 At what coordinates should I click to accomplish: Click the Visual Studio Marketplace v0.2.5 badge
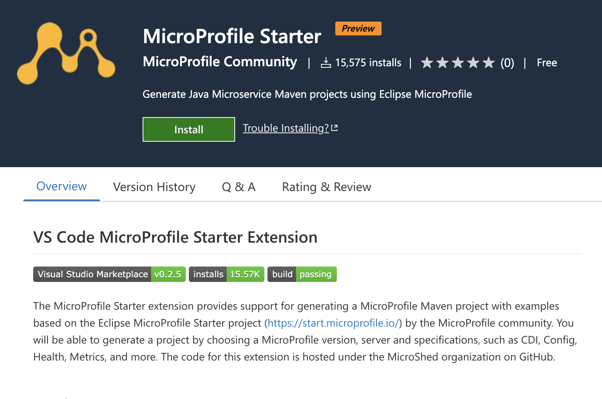pos(109,274)
